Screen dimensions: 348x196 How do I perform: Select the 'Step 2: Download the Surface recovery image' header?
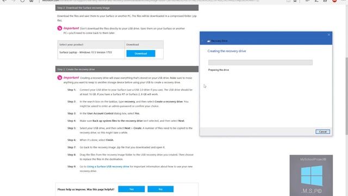[x=127, y=8]
